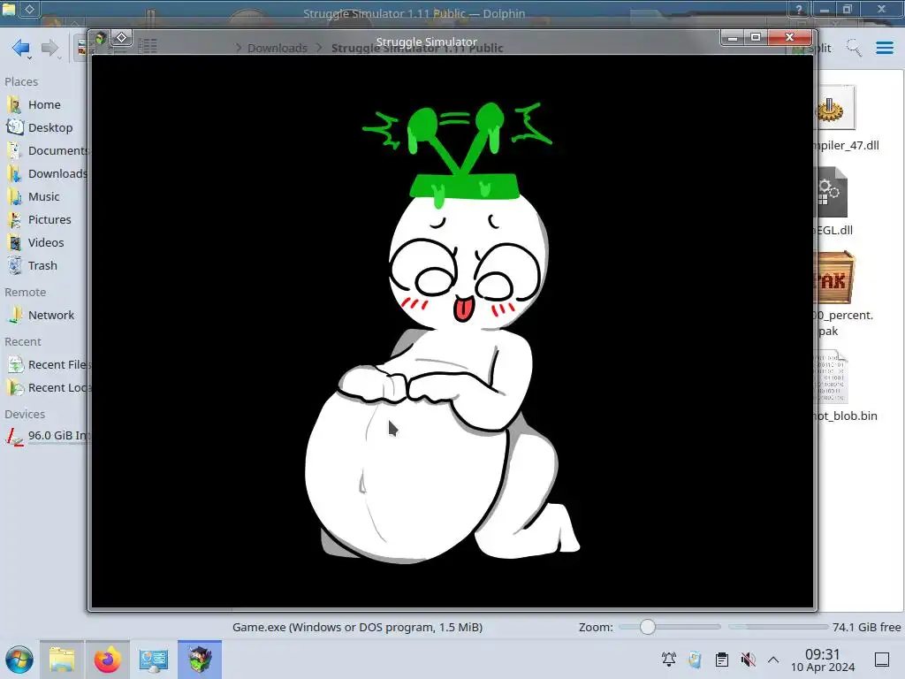Screen dimensions: 905x679
Task: Open the system settings taskbar icon
Action: coord(153,660)
